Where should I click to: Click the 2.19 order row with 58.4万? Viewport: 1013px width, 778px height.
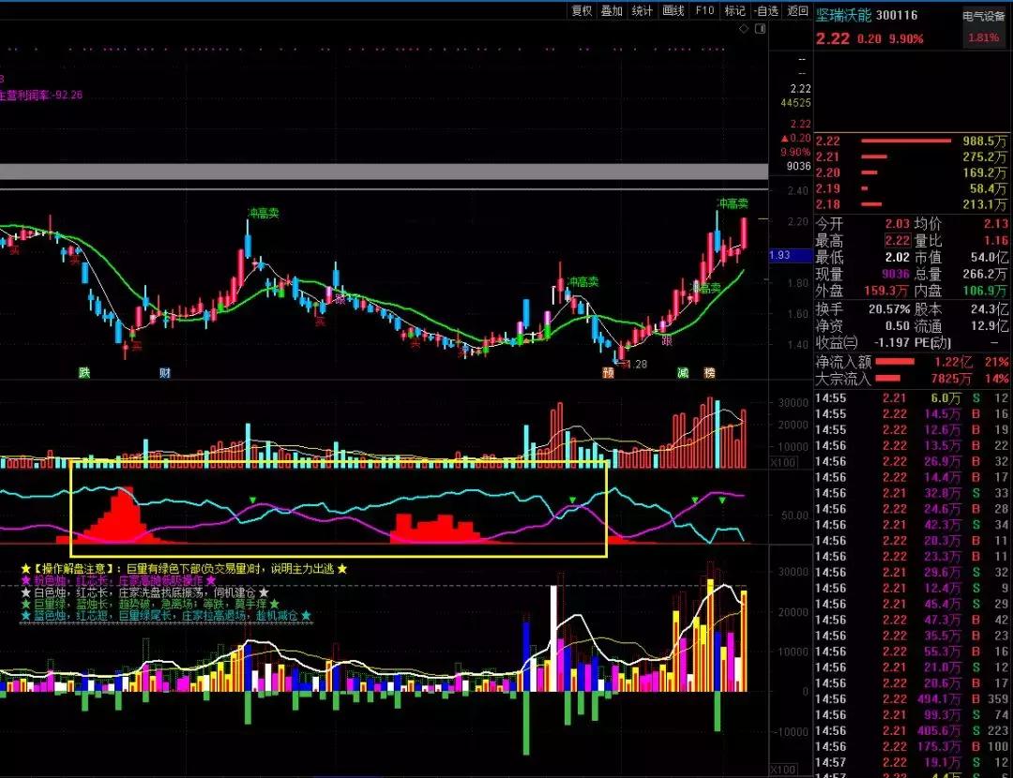point(911,188)
